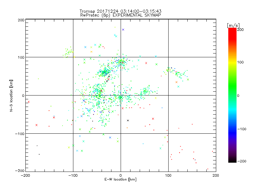
Task: Click the title line 'Tromsø 20171224 03:14:00-03:15:43'
Action: [x=121, y=11]
